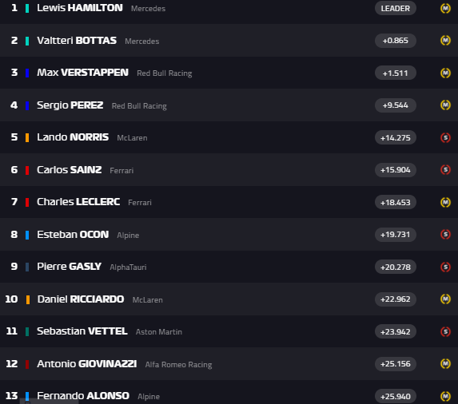Image resolution: width=458 pixels, height=404 pixels.
Task: Open Max VERSTAPPEN driver row
Action: pos(229,73)
